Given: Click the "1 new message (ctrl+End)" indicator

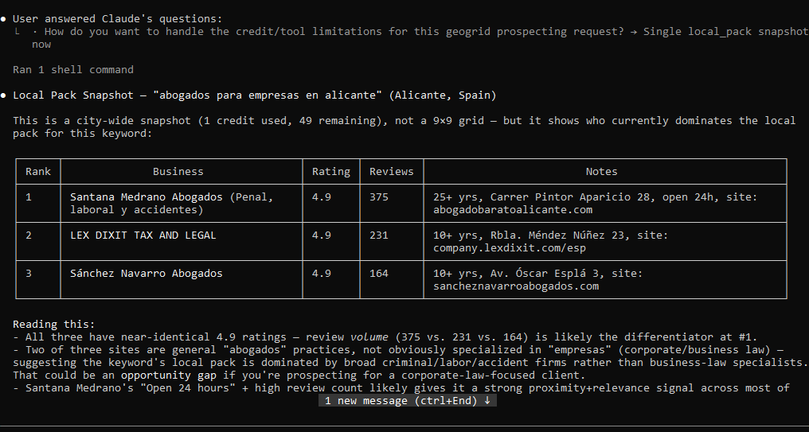Looking at the screenshot, I should tap(408, 400).
